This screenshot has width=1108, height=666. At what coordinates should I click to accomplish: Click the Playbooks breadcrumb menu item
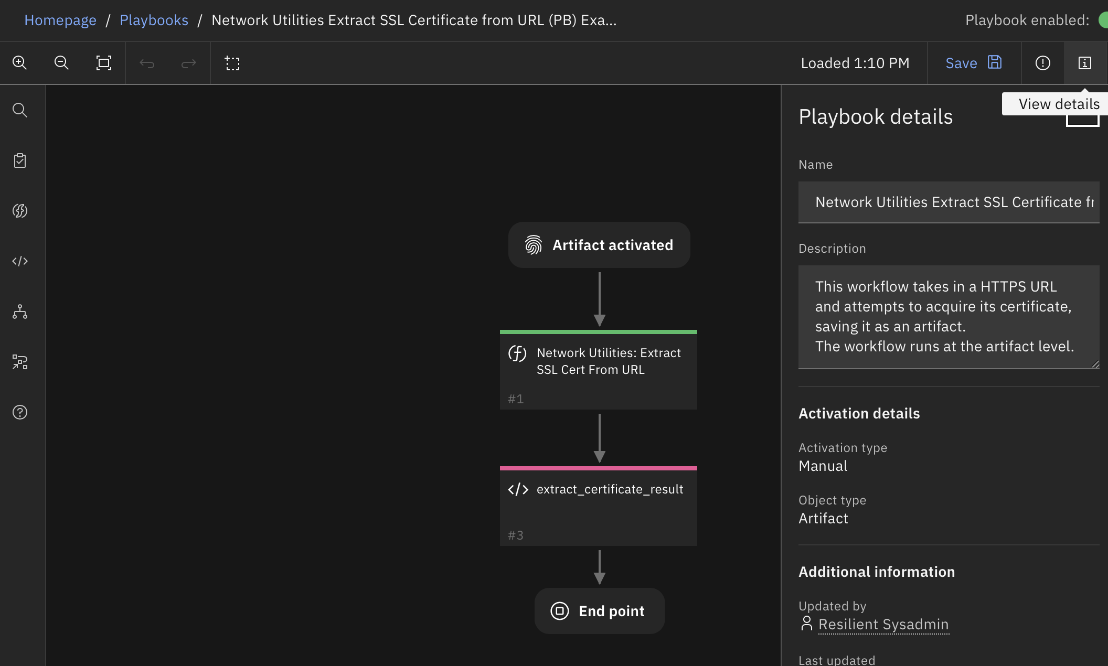click(x=154, y=20)
